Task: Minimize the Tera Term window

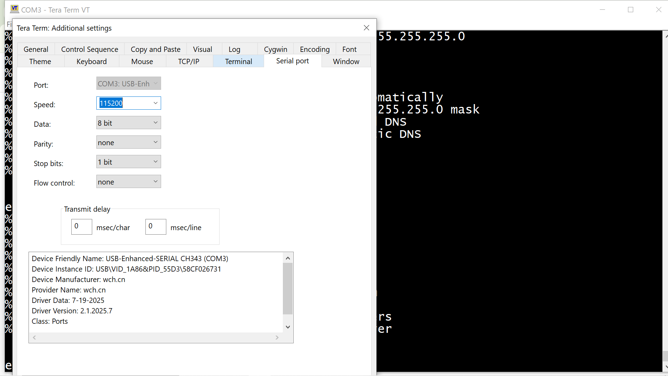Action: 603,10
